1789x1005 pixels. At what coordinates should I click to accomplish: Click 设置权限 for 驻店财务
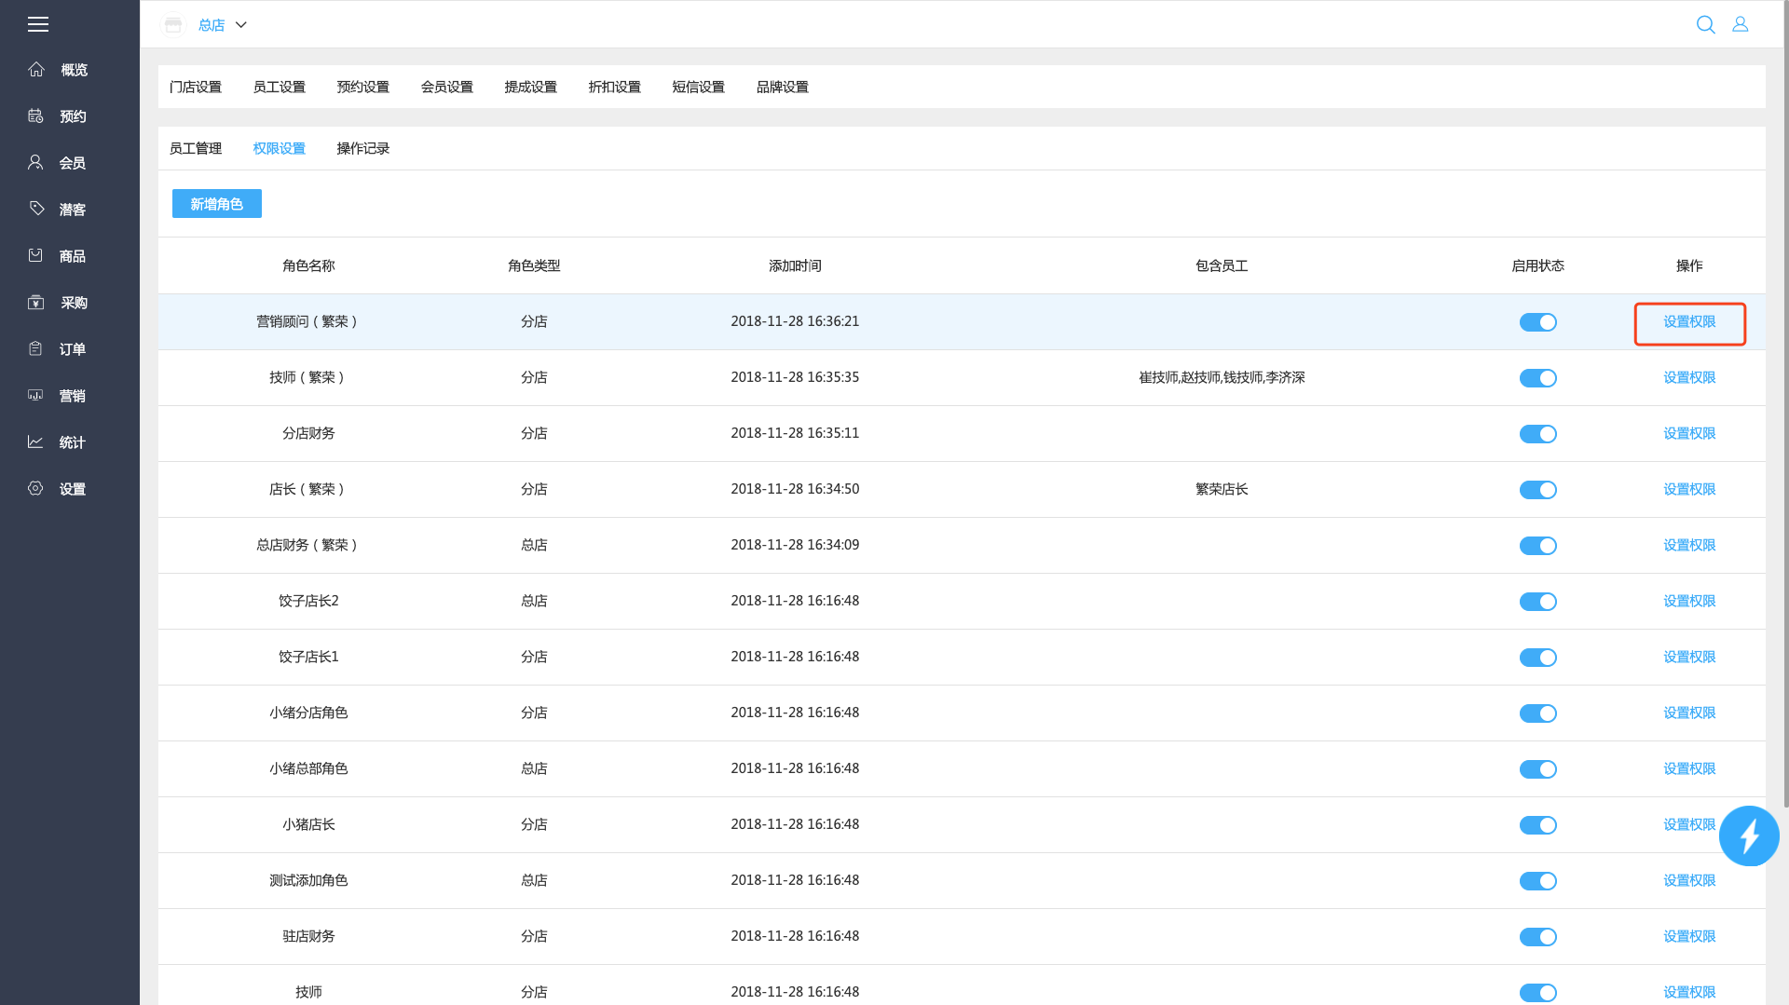1689,937
